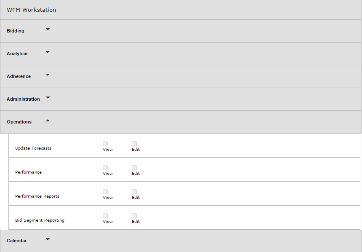Tick View for Performance Reports
The height and width of the screenshot is (252, 362).
tap(105, 192)
